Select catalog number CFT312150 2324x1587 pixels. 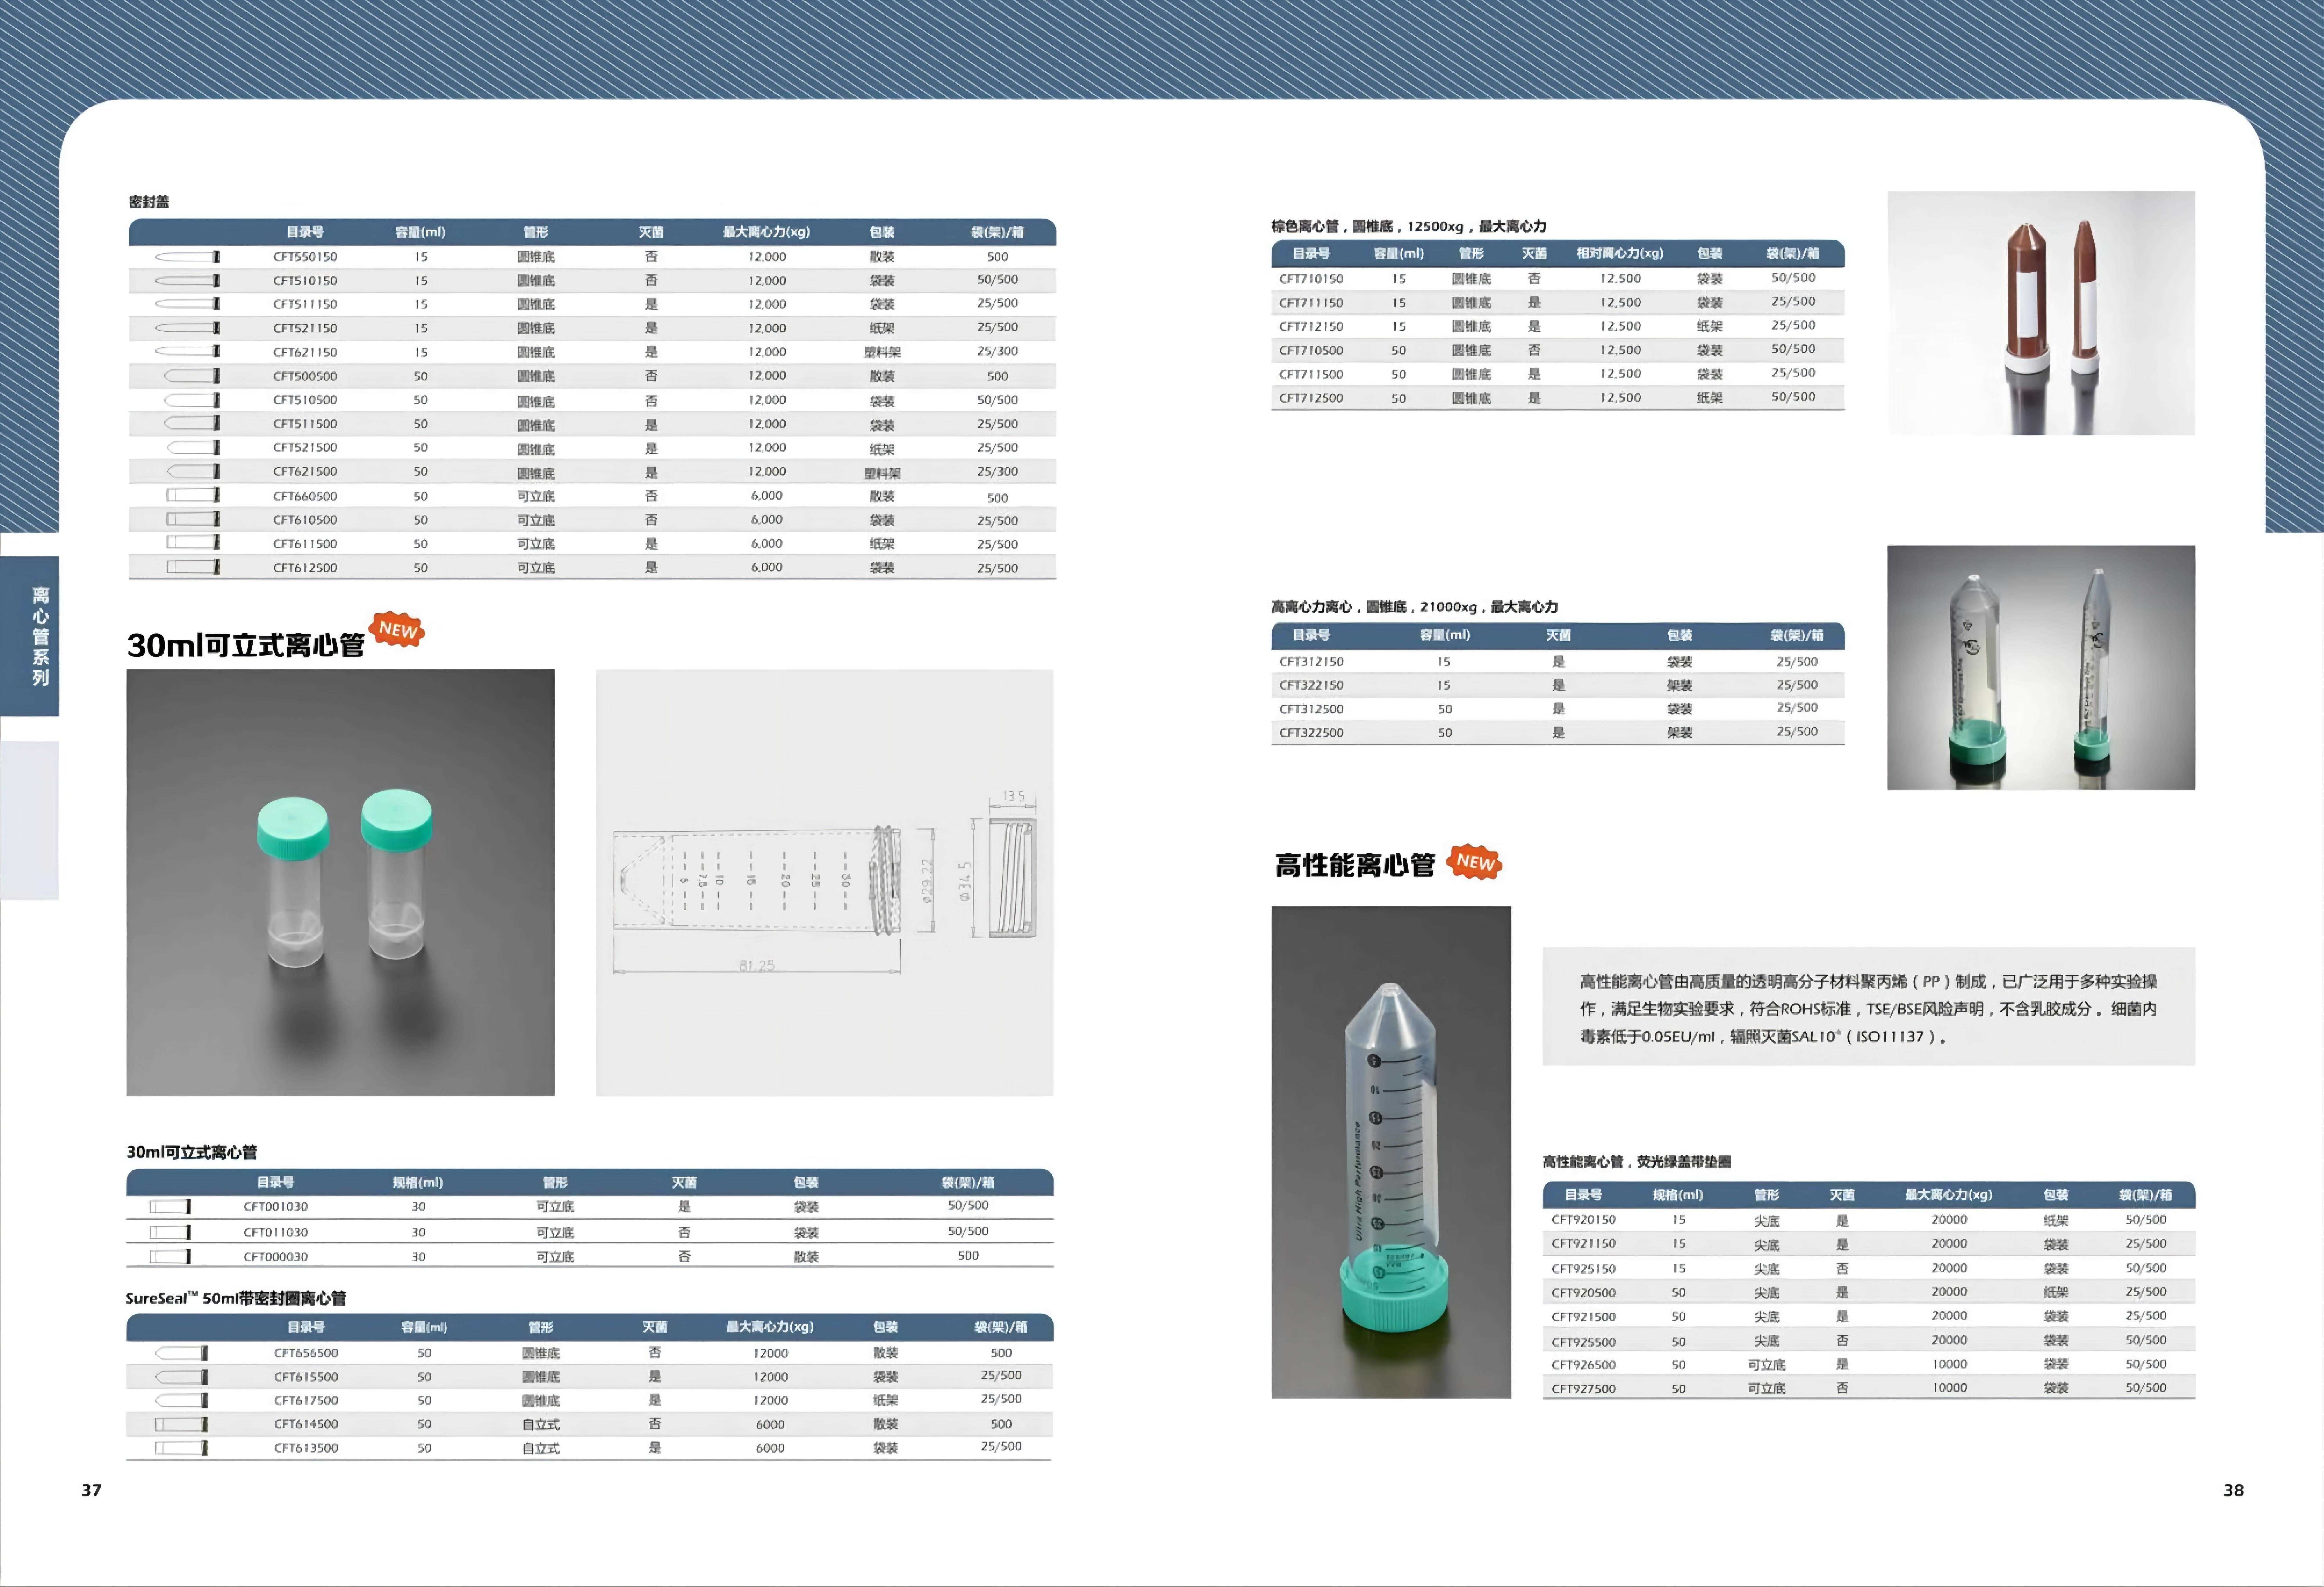click(x=1311, y=662)
